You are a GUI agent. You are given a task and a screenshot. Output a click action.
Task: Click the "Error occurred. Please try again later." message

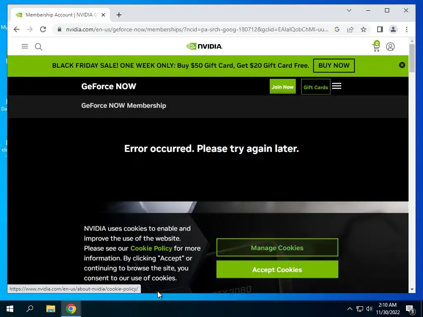click(211, 149)
